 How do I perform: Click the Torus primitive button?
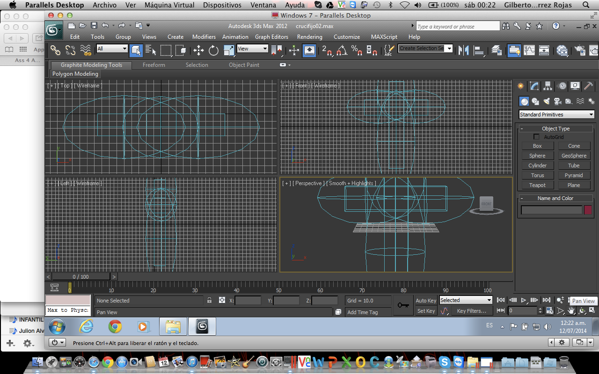(537, 175)
